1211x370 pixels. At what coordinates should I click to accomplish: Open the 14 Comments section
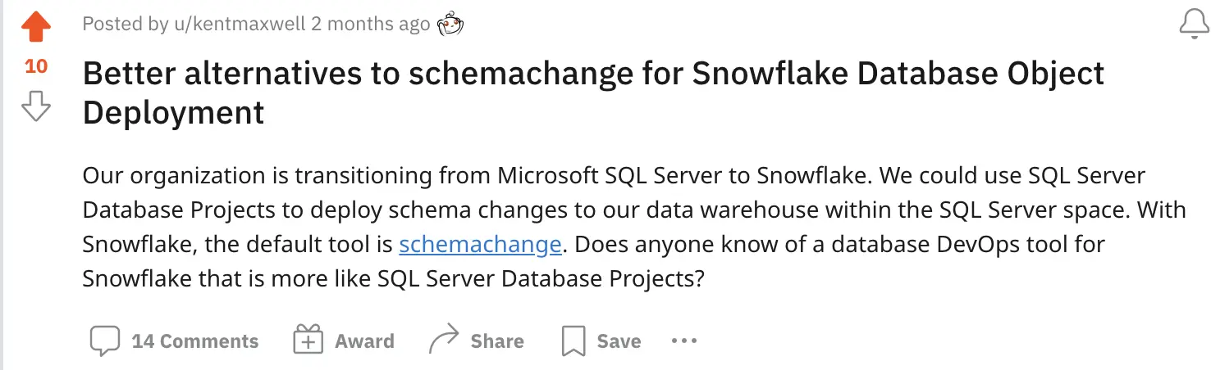point(194,341)
